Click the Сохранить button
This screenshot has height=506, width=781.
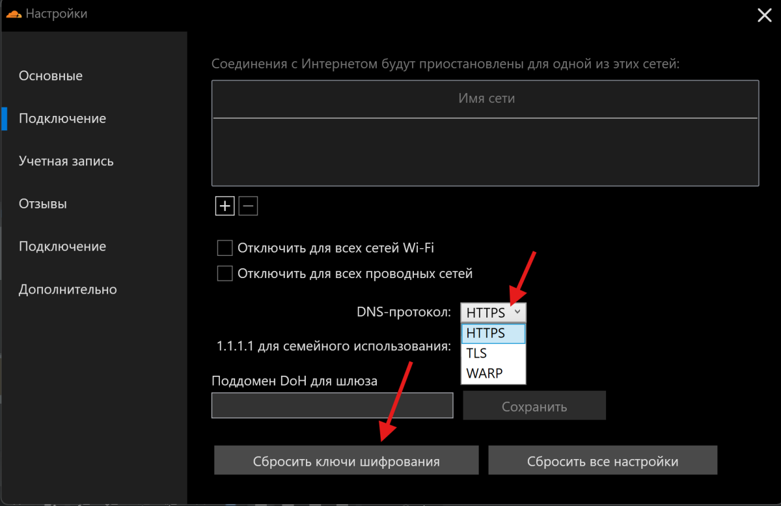tap(534, 405)
